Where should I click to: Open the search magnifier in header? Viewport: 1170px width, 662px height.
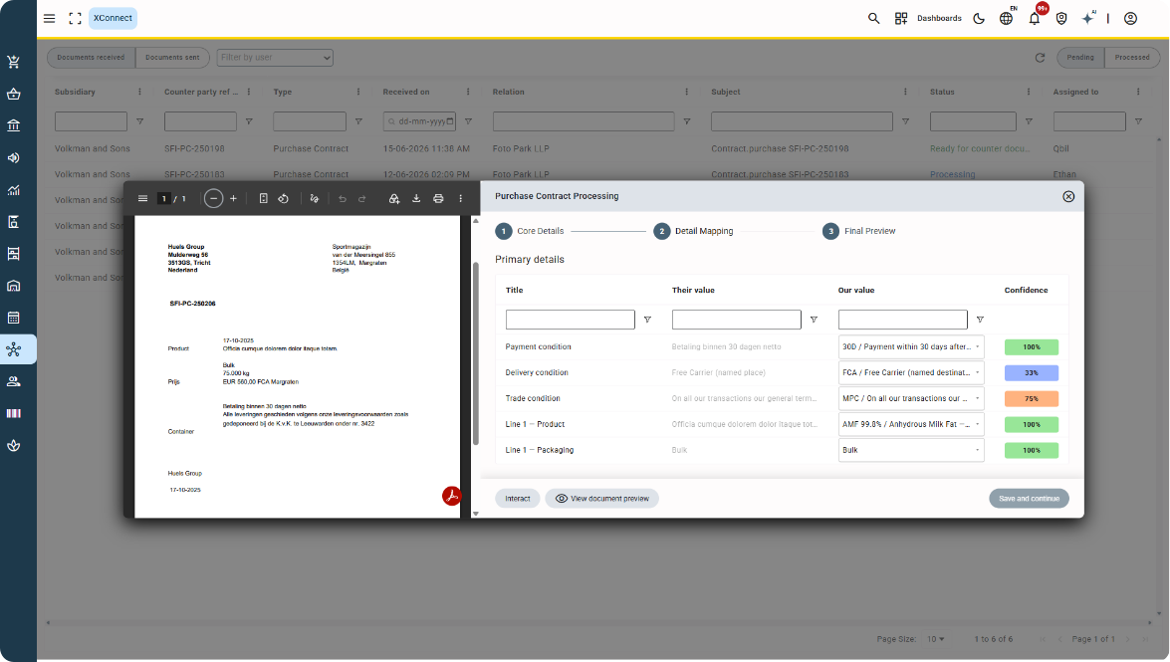point(874,18)
